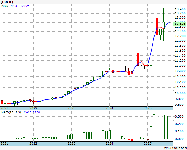This screenshot has height=150, width=187.
Task: Click the tall green candle from 11.000 to 12.500
Action: pos(151,47)
